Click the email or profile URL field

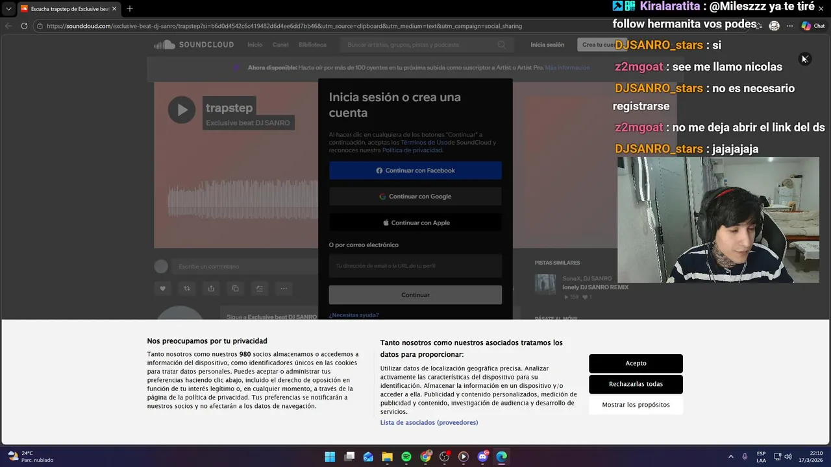pos(415,266)
